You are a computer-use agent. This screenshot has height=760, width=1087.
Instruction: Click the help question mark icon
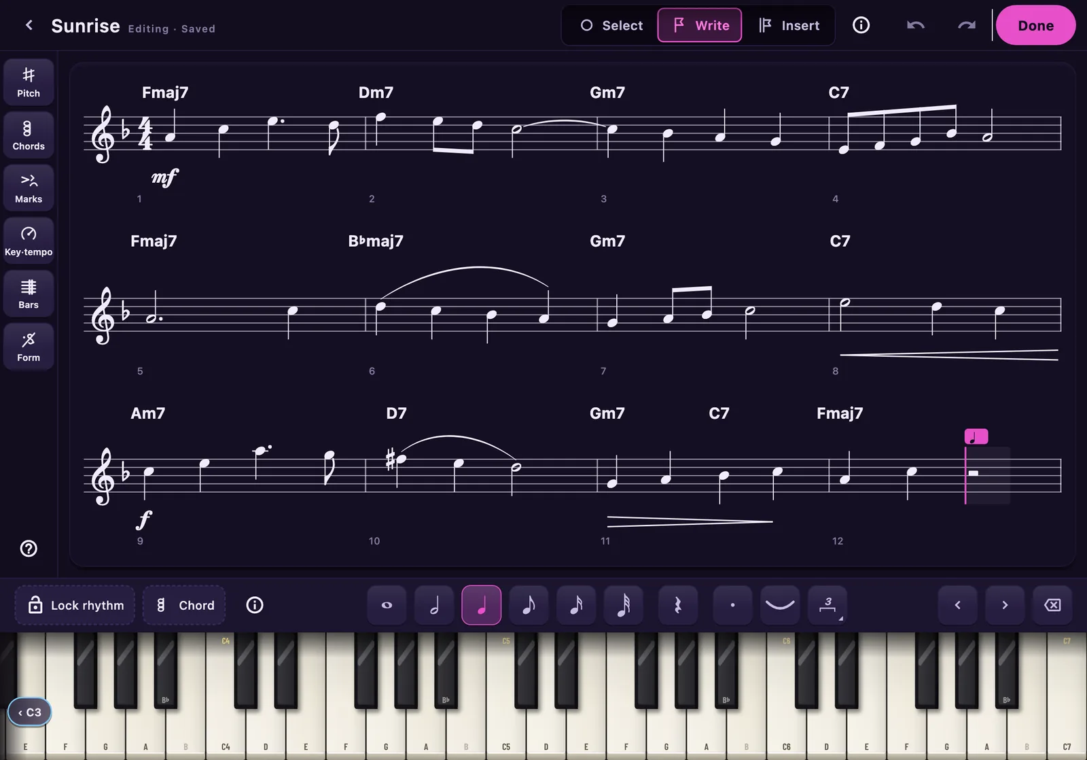pos(29,549)
